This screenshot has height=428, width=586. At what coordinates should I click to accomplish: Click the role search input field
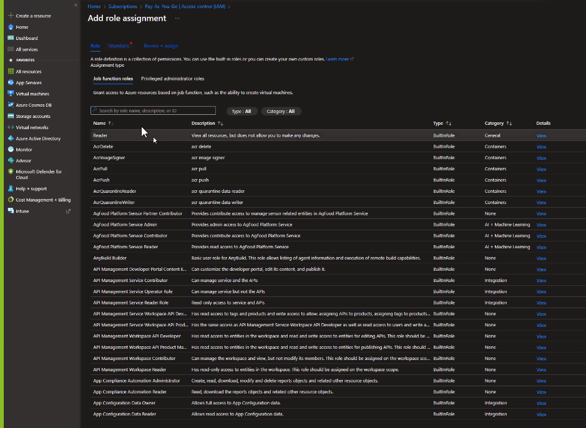coord(153,110)
